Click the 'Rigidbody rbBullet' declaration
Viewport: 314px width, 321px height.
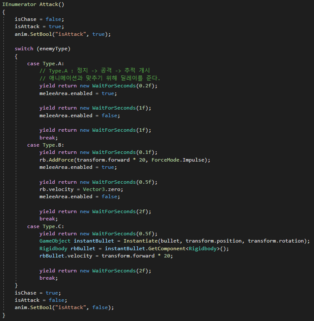(67, 249)
